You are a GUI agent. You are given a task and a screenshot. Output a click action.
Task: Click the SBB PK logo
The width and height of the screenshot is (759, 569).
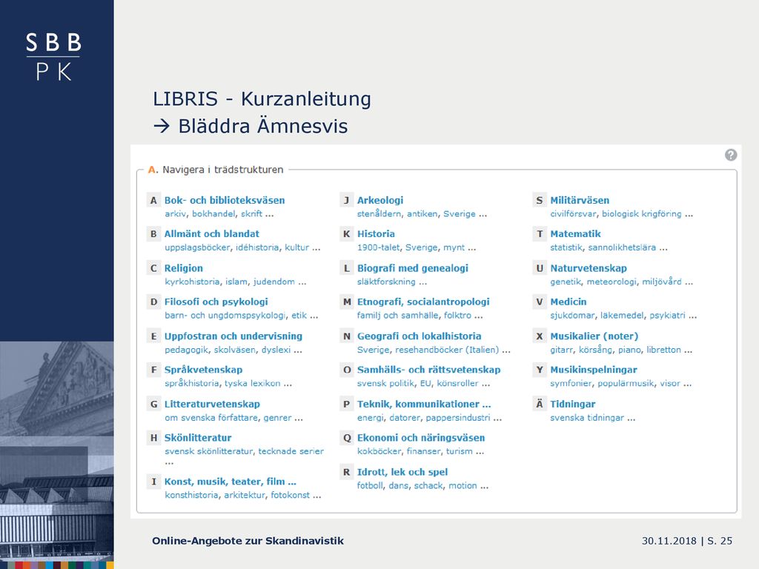(53, 56)
